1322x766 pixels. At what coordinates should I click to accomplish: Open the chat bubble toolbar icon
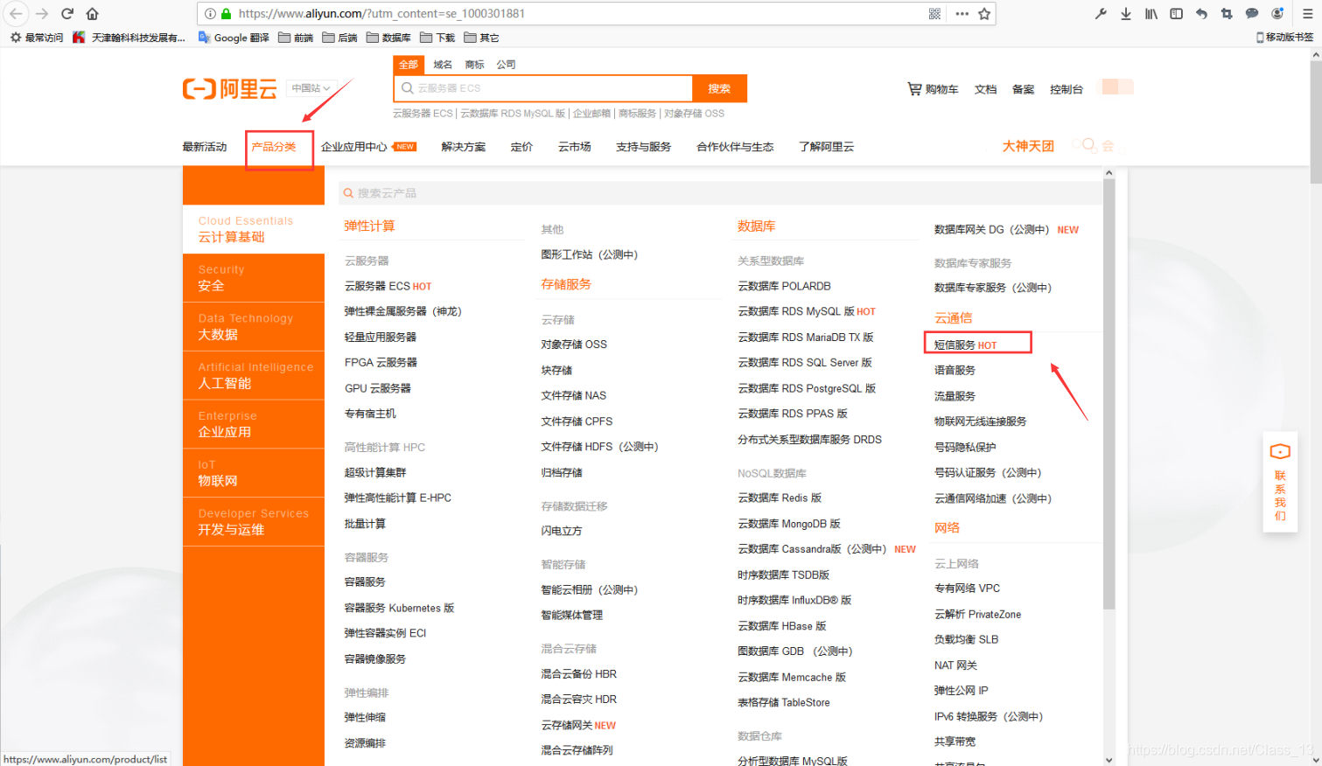point(1252,13)
